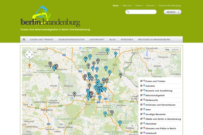Click the Search button
203x135 pixels.
click(x=173, y=12)
